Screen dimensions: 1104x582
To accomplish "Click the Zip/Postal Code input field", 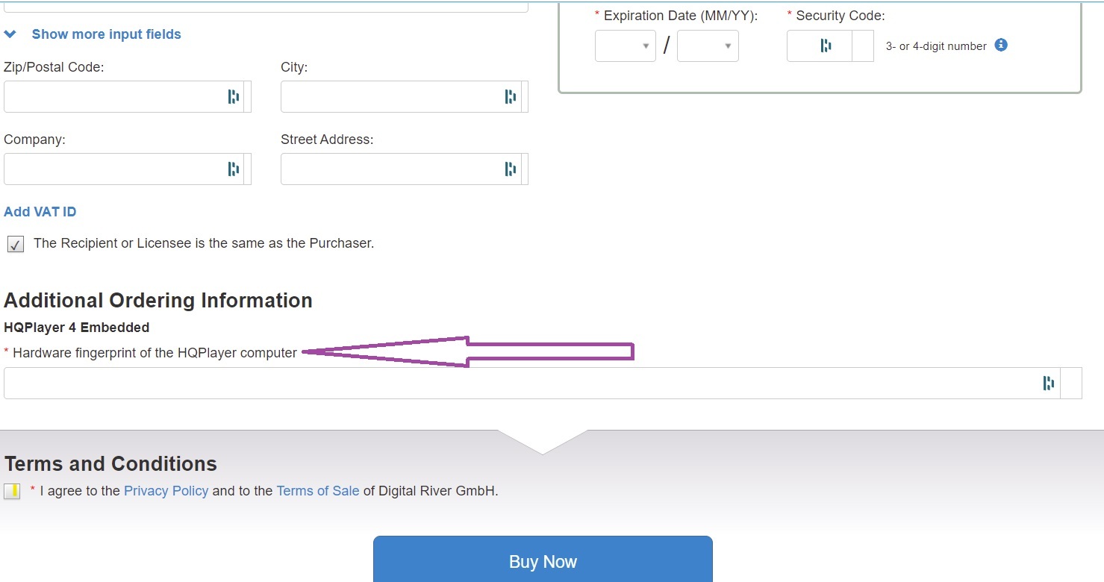I will pyautogui.click(x=112, y=96).
